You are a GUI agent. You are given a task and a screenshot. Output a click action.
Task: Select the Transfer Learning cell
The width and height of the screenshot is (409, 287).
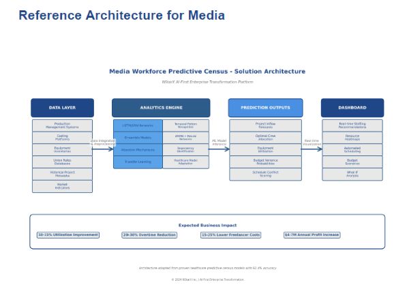click(138, 162)
